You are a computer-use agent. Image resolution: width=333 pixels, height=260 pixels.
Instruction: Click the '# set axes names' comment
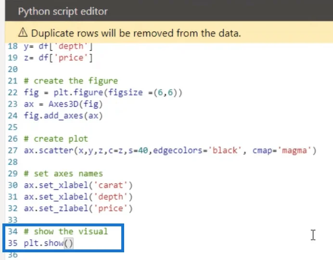point(64,173)
